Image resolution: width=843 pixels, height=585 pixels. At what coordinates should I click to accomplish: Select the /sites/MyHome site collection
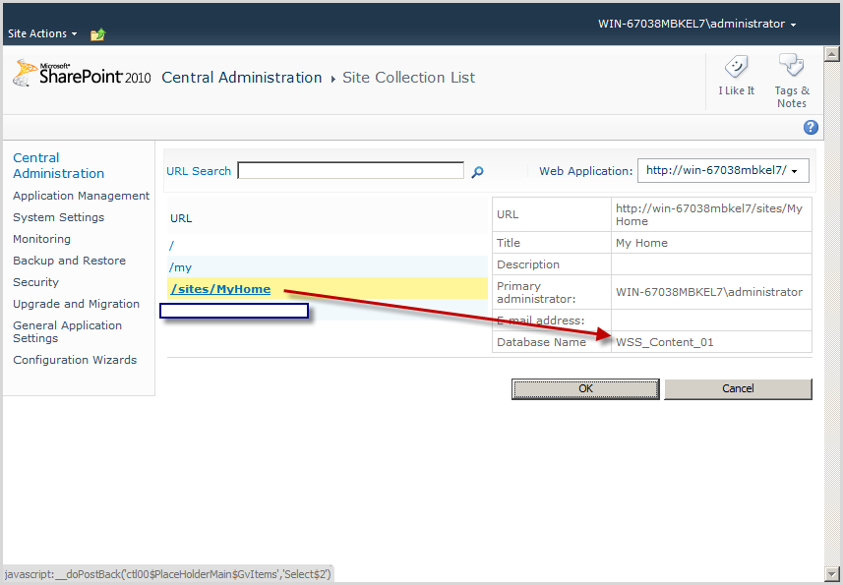(x=220, y=289)
